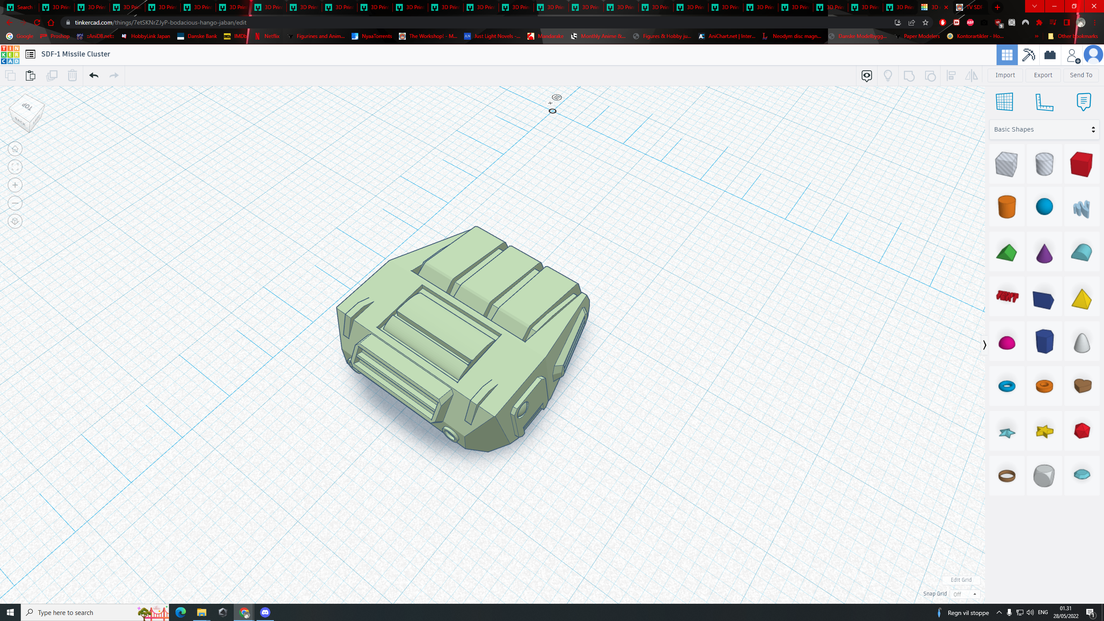Click the Send To button

click(1081, 75)
